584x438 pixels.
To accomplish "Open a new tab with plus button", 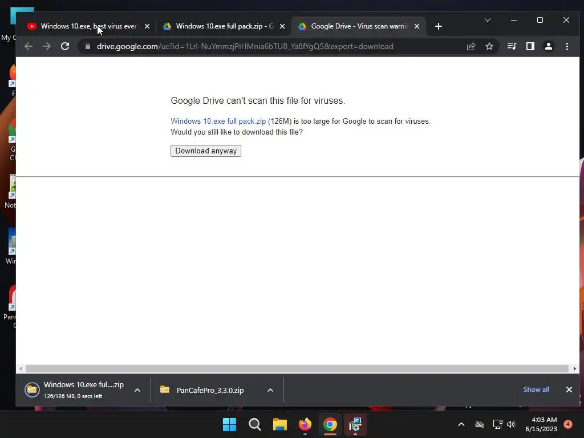I will pyautogui.click(x=439, y=26).
